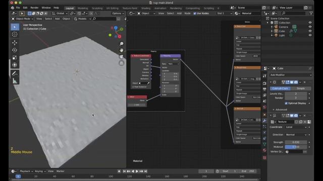Click the Strength 0.030 field
Screen dimensions: 323x181
coord(296,142)
